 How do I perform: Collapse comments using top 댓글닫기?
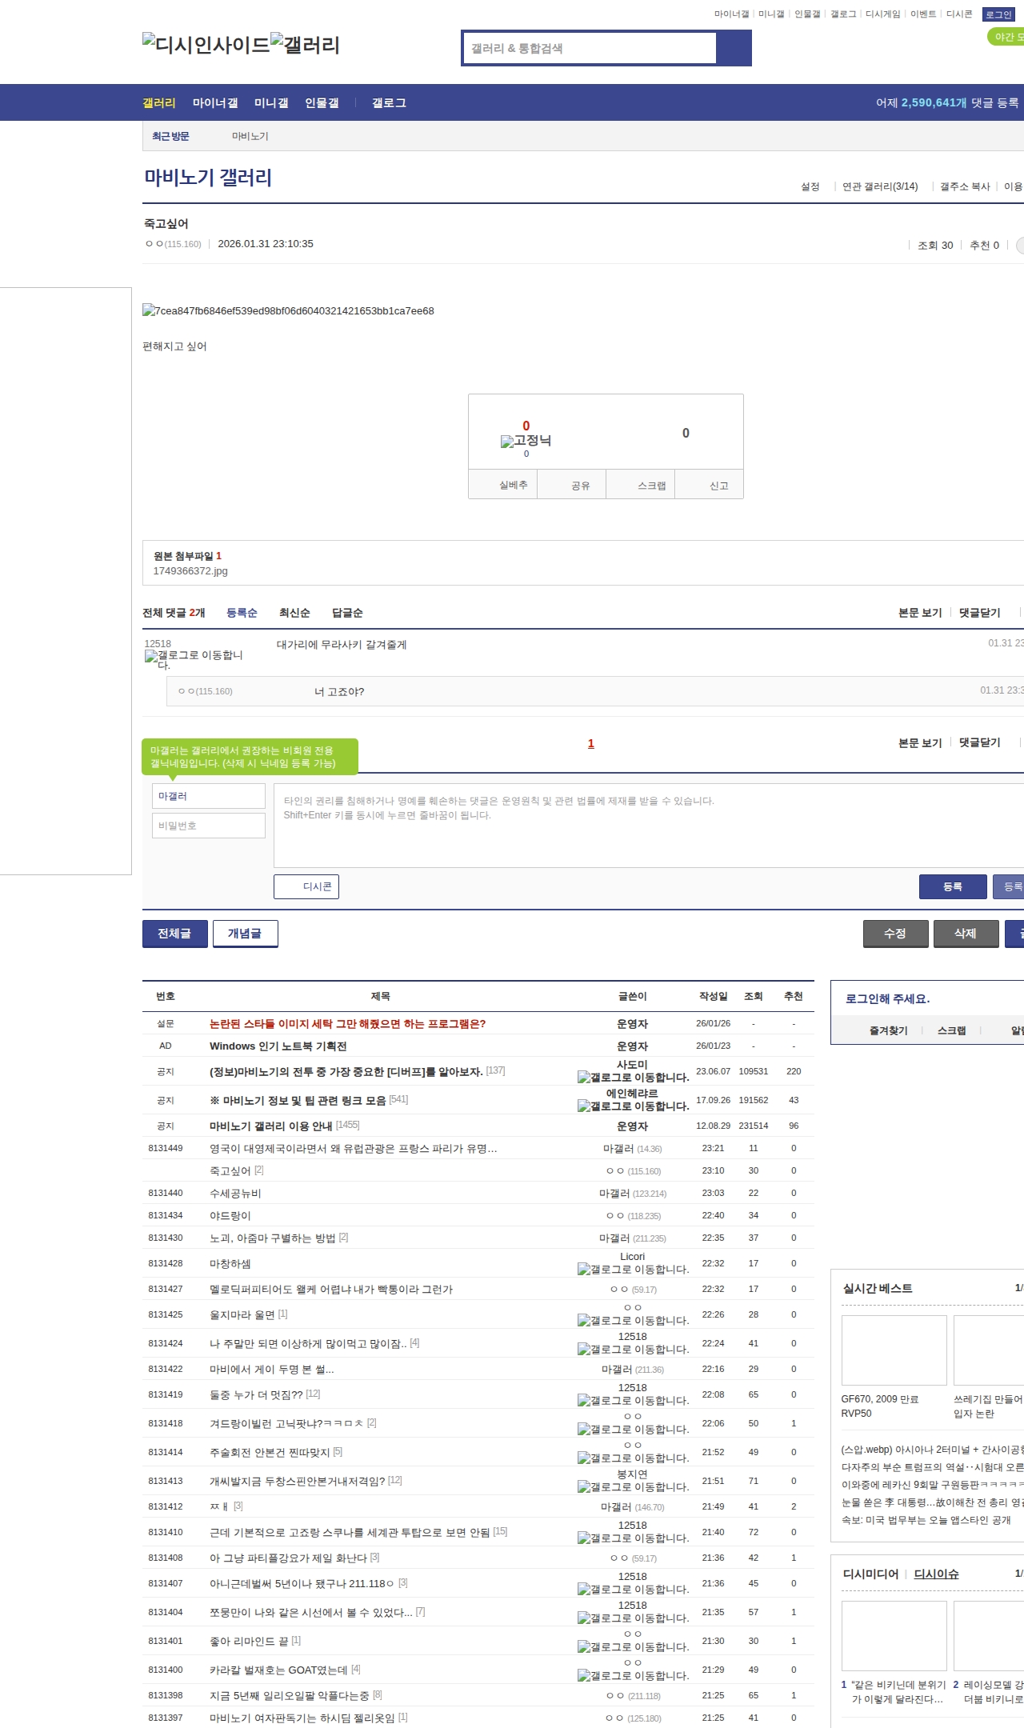[x=979, y=613]
